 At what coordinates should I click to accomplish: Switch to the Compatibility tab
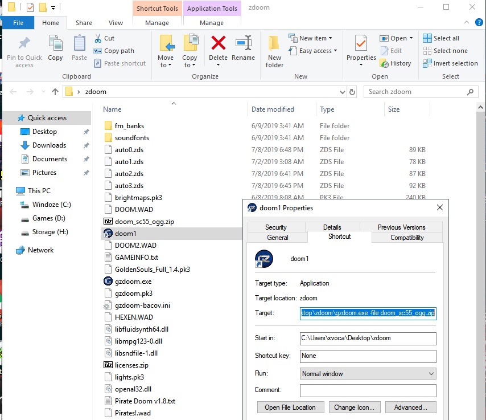tap(407, 238)
